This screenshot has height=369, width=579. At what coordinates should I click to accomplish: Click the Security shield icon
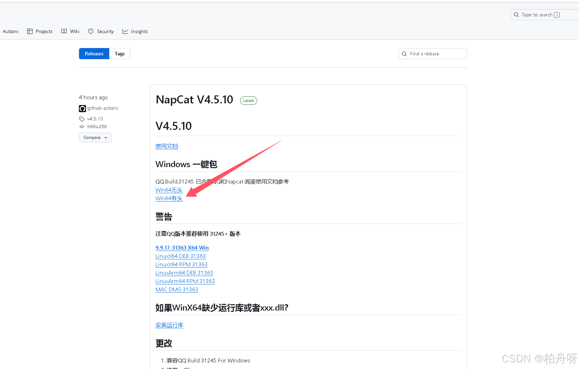[x=91, y=31]
